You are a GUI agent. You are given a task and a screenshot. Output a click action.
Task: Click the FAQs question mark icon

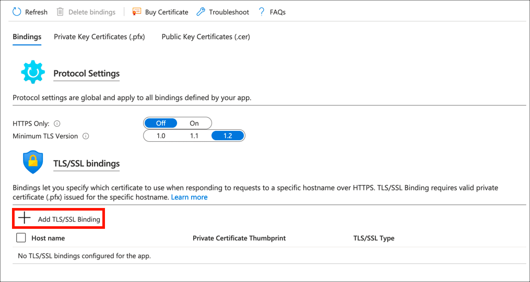(262, 11)
